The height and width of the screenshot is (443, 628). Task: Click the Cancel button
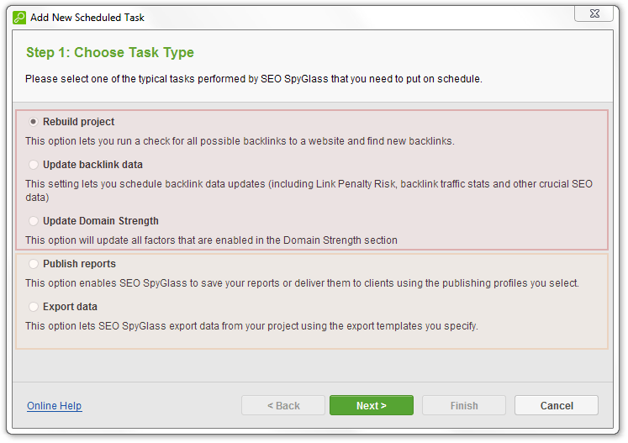pos(556,405)
